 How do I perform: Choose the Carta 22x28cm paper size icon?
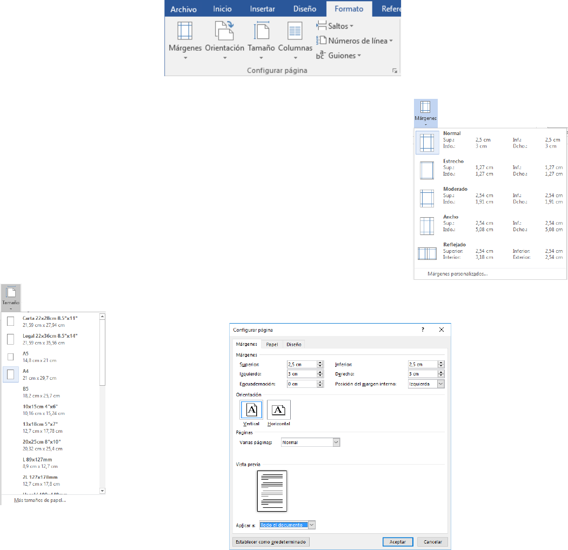tap(11, 321)
